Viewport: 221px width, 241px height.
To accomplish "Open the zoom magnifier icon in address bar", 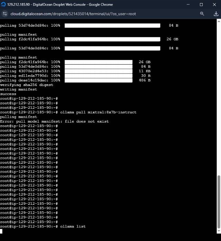I will point(202,13).
